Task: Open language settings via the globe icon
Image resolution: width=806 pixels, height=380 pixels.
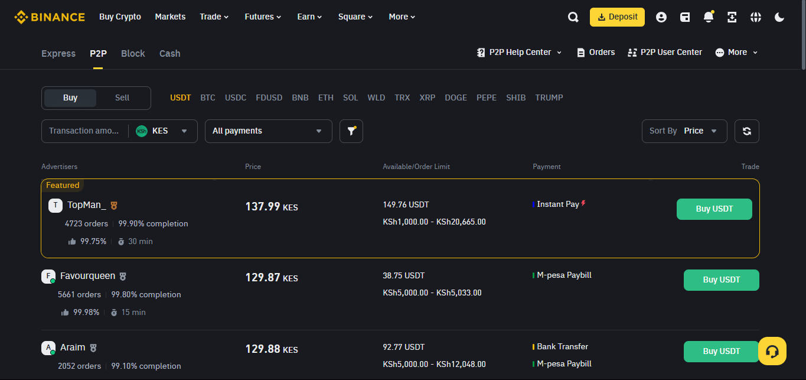Action: (755, 17)
